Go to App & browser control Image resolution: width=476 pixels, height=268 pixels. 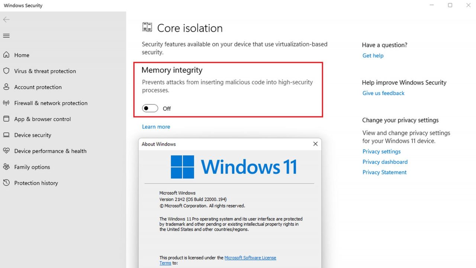pos(42,119)
